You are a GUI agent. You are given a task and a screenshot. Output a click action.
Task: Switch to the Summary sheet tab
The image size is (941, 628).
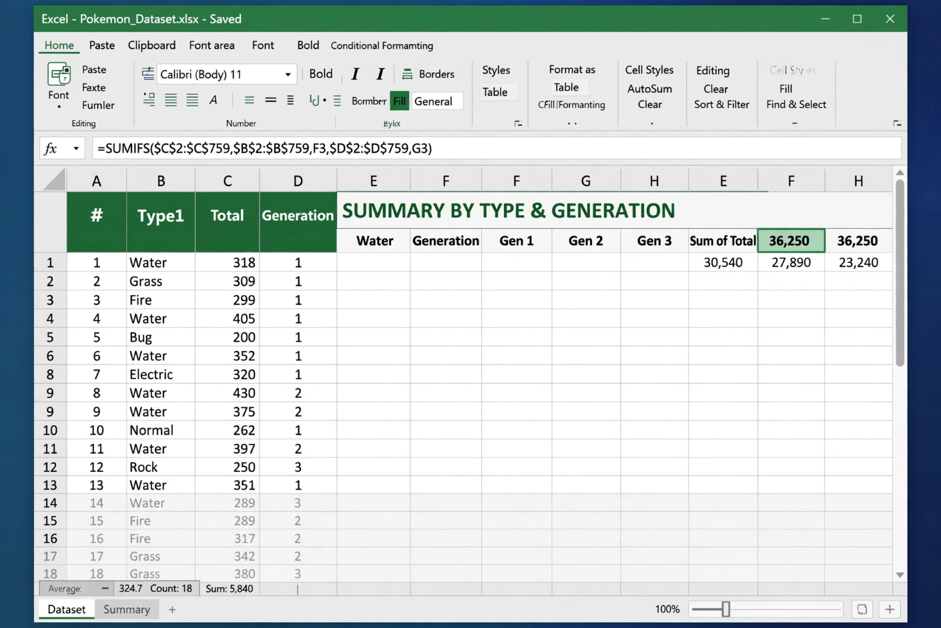127,609
